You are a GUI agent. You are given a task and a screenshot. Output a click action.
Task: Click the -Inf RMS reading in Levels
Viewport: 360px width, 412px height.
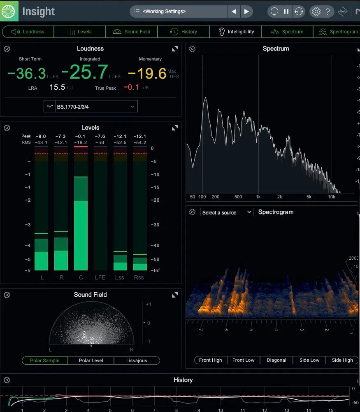(100, 142)
